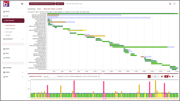Click the Admin gear icon

(x=4, y=72)
